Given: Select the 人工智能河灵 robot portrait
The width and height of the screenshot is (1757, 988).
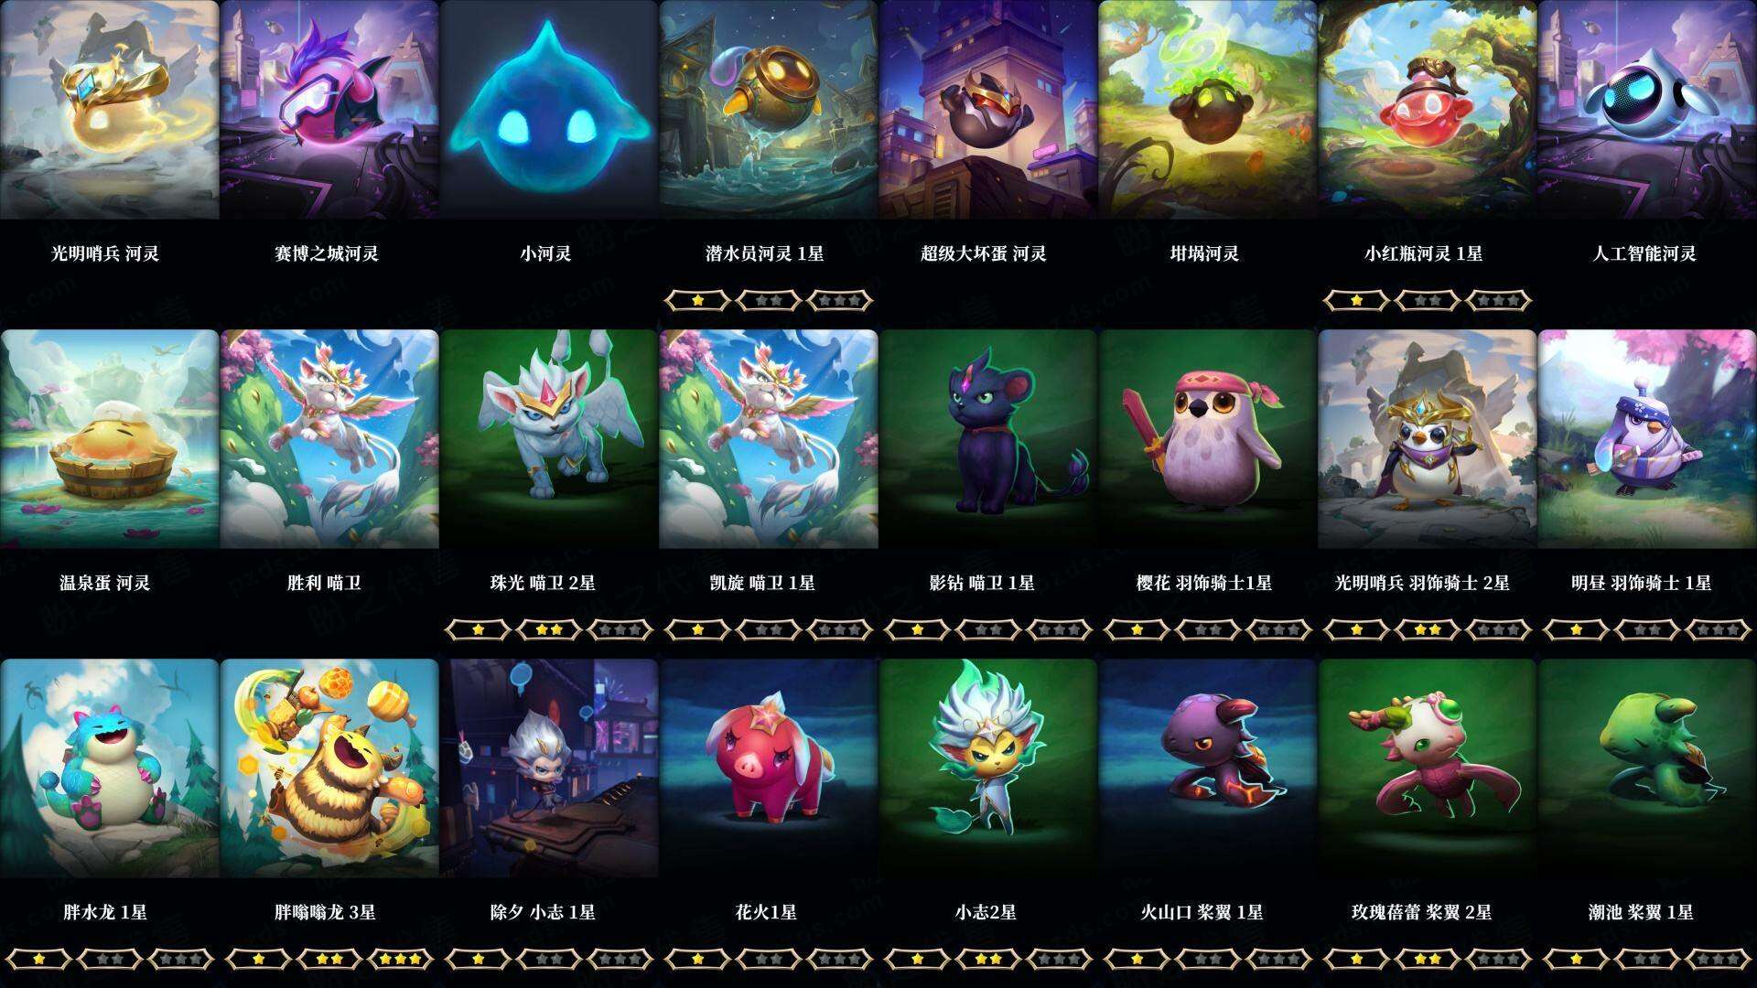Looking at the screenshot, I should (1647, 110).
